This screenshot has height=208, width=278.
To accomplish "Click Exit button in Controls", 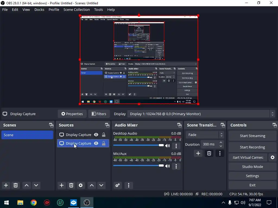I will pyautogui.click(x=252, y=185).
